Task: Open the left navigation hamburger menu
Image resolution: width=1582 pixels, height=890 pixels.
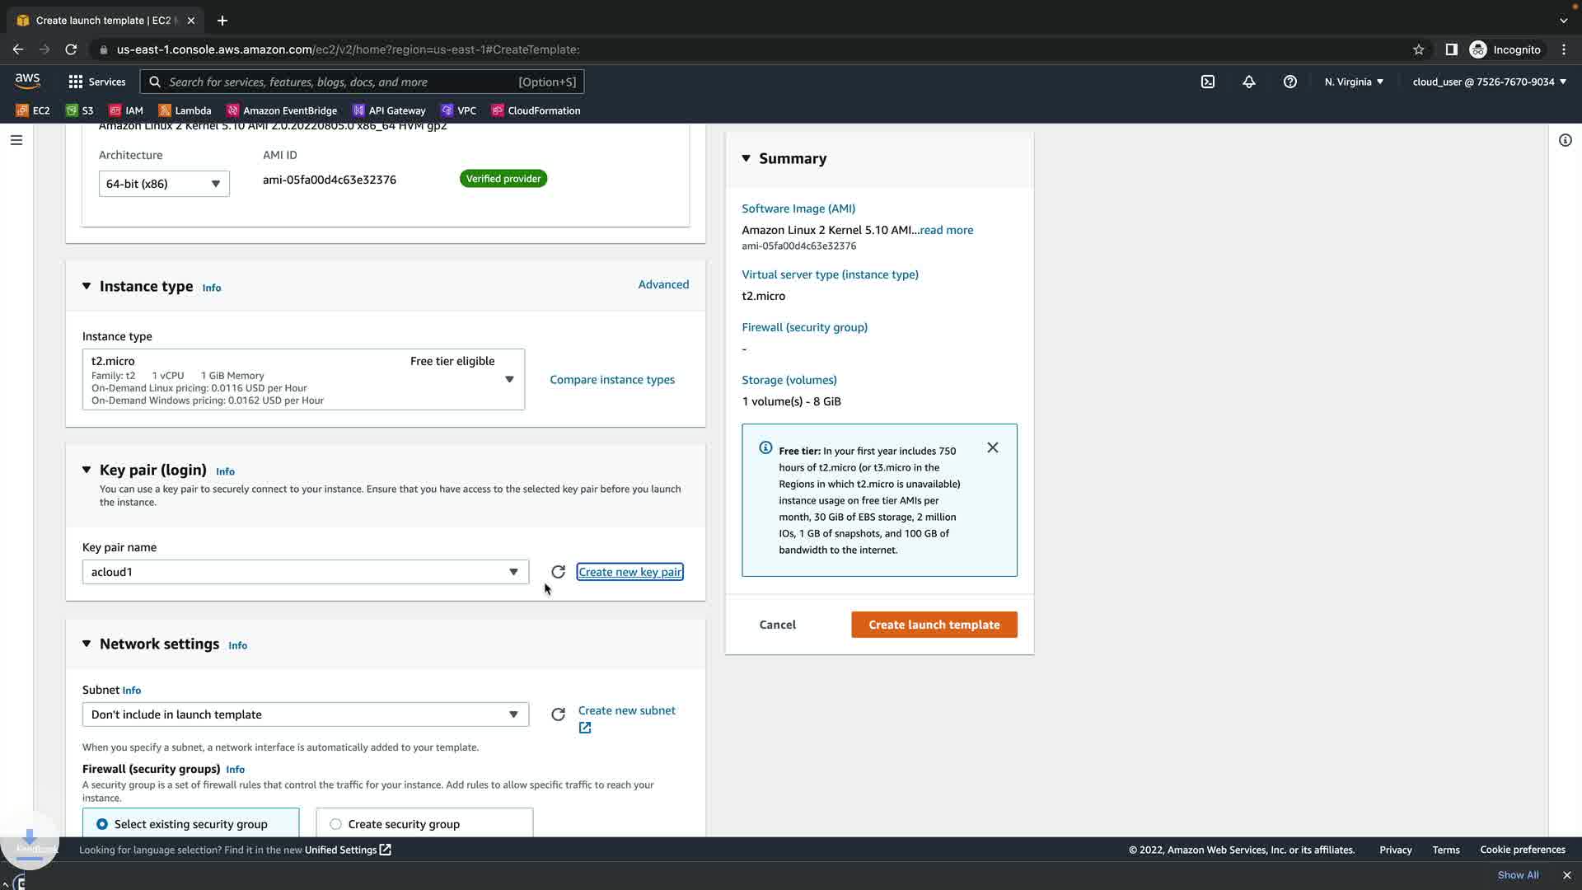Action: point(16,140)
